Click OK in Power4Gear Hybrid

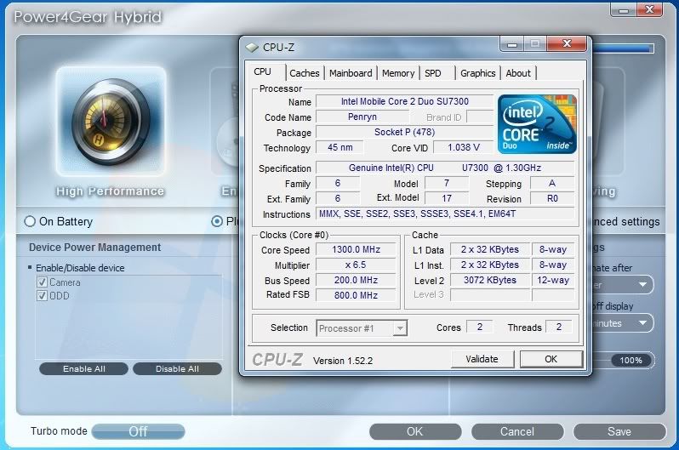[x=415, y=432]
